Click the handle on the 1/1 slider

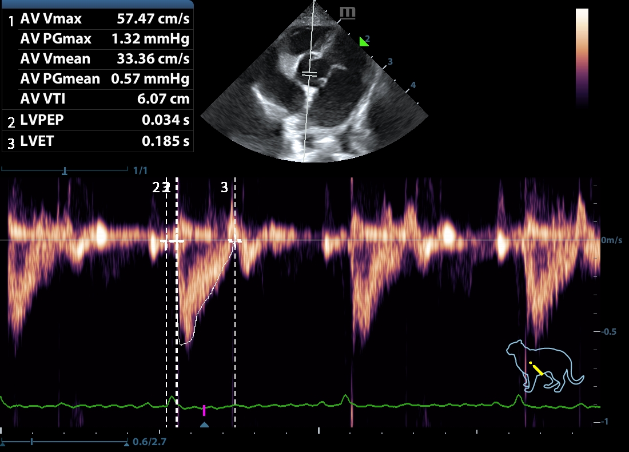point(65,171)
